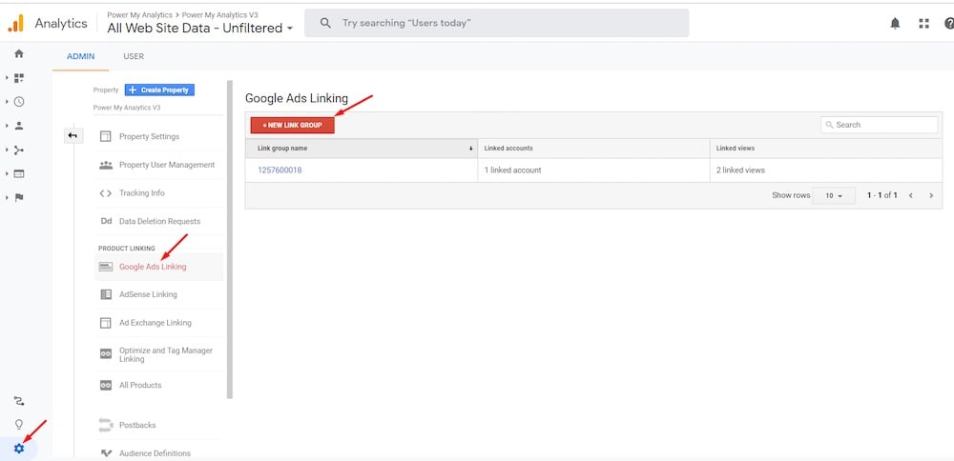Click the table Search field
The height and width of the screenshot is (461, 954).
880,125
